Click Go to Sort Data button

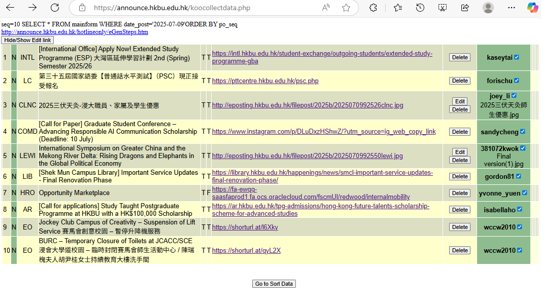point(274,284)
